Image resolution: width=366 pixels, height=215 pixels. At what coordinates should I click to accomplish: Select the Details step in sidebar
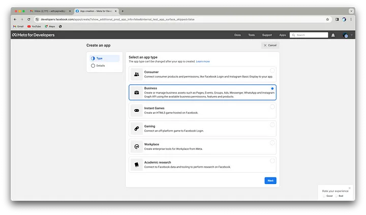[x=105, y=66]
